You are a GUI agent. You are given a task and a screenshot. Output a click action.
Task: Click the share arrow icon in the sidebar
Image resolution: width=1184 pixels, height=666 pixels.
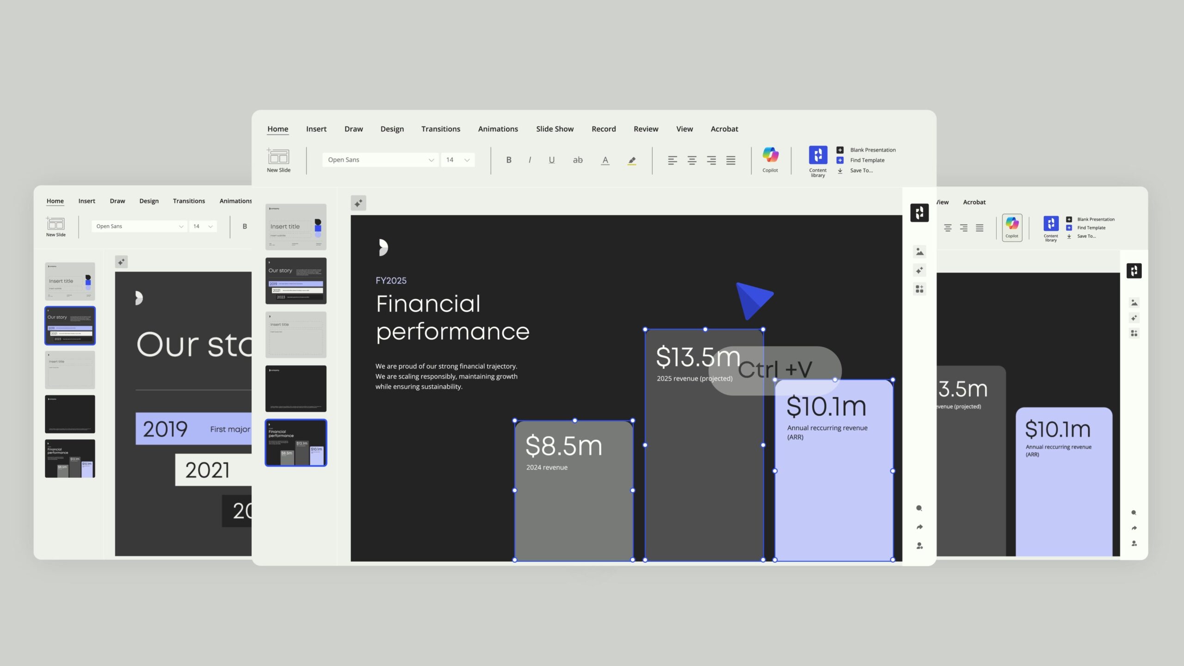(x=919, y=527)
